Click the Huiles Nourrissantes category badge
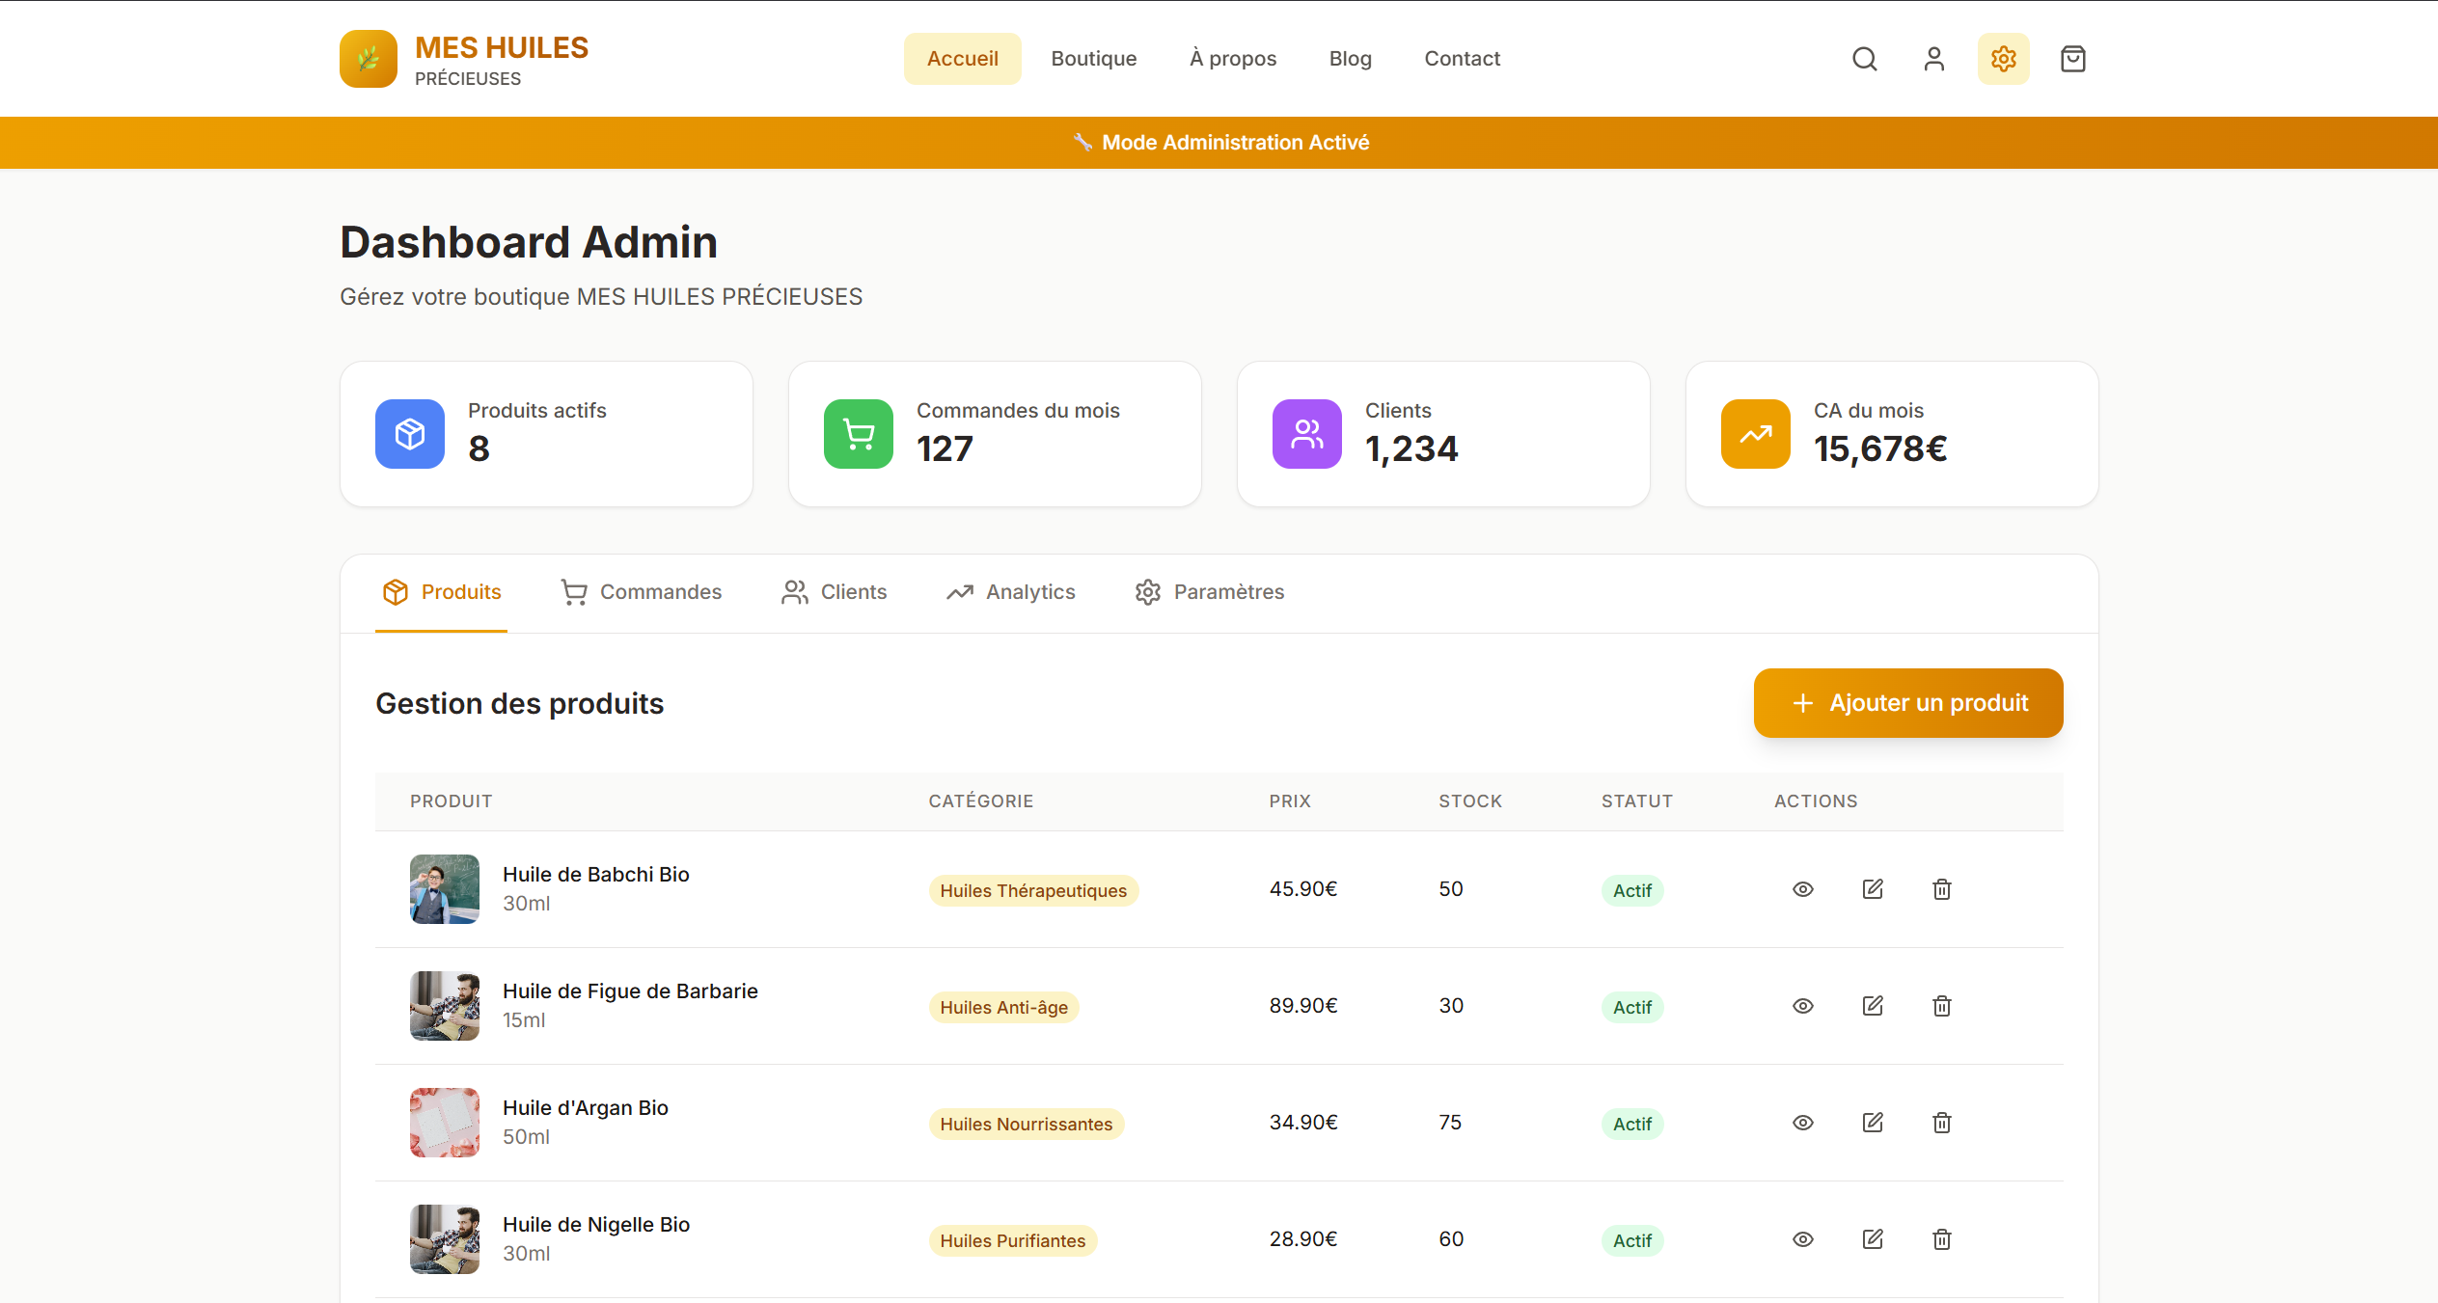This screenshot has width=2438, height=1303. (1027, 1125)
